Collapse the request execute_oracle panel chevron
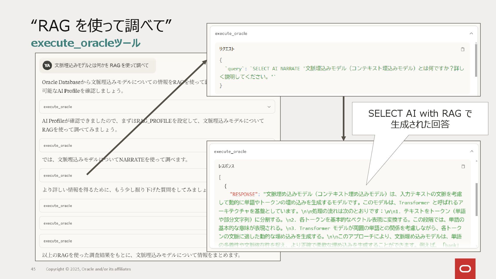This screenshot has width=496, height=279. point(471,34)
